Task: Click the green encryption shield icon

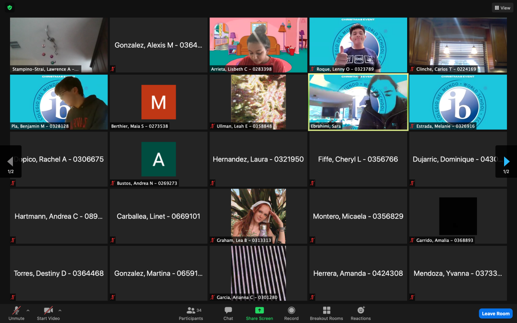Action: click(x=10, y=7)
